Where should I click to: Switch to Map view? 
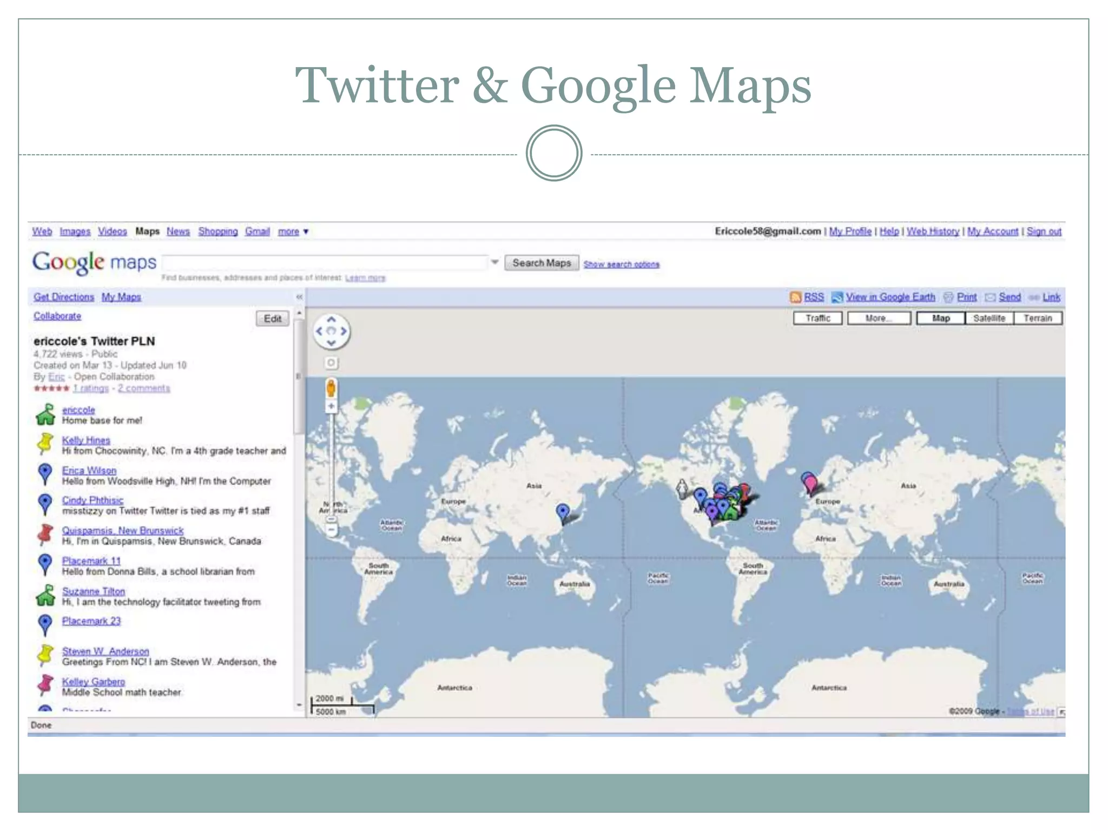tap(941, 318)
